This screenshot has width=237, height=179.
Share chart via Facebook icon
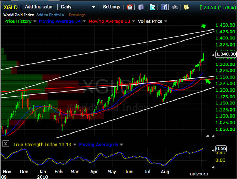click(163, 7)
